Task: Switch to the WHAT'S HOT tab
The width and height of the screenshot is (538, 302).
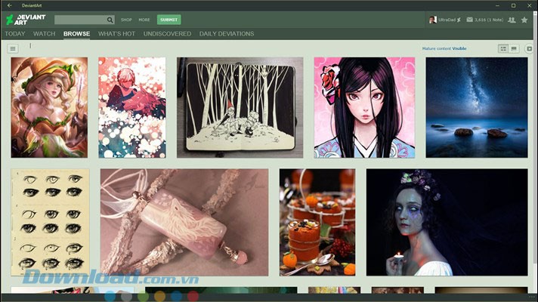Action: 116,34
